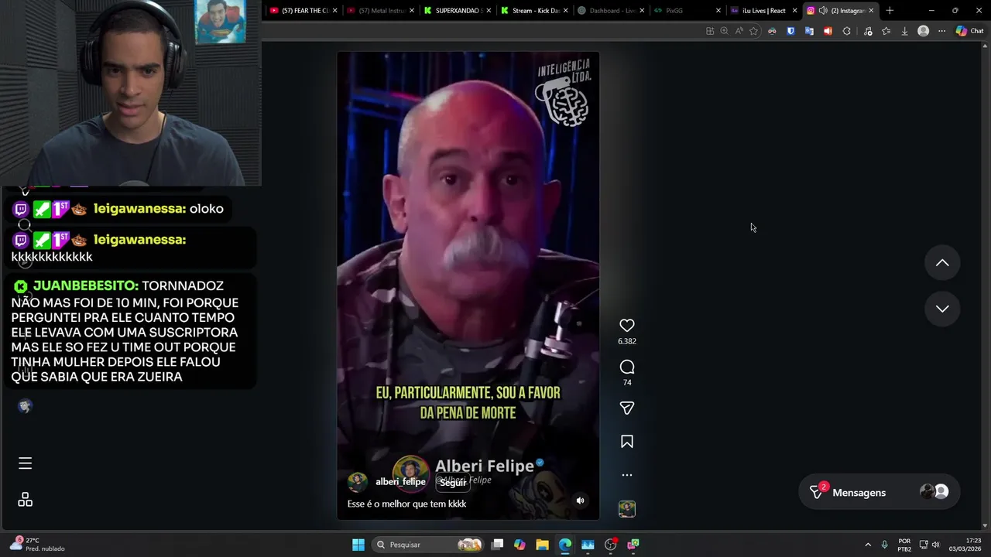Open Instagram hamburger menu in sidebar

pyautogui.click(x=25, y=463)
